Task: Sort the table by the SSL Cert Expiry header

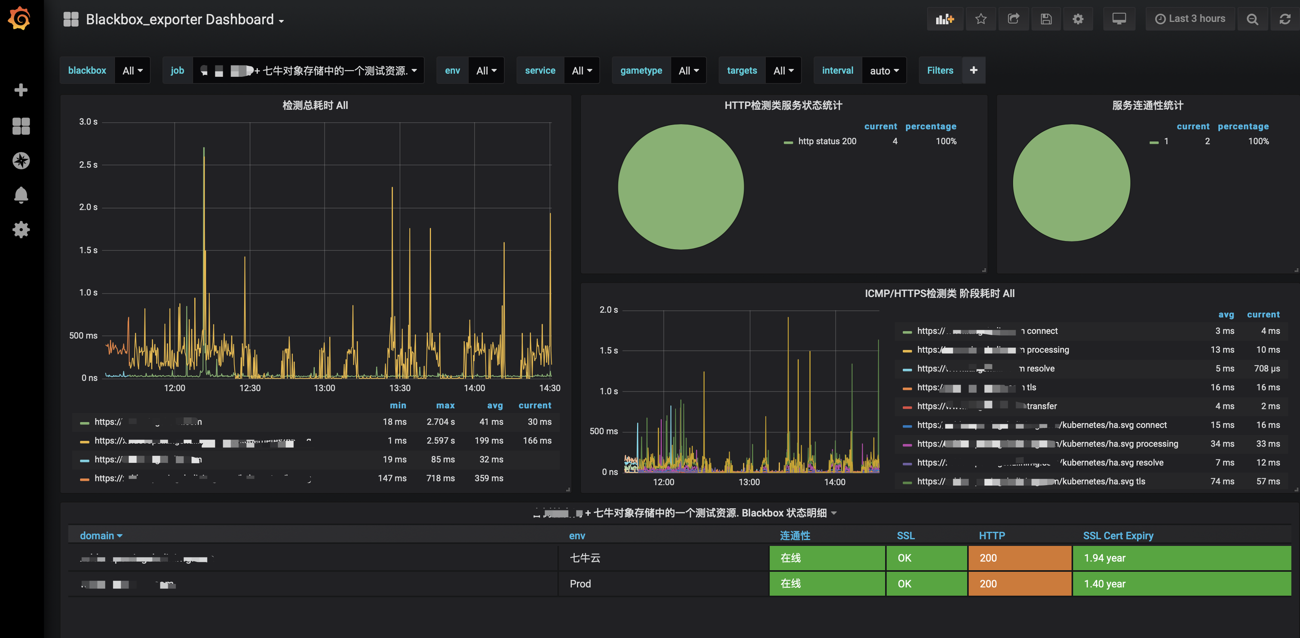Action: click(1117, 536)
